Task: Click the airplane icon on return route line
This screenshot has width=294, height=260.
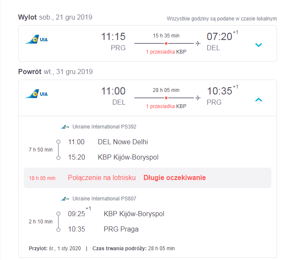Action: point(198,98)
